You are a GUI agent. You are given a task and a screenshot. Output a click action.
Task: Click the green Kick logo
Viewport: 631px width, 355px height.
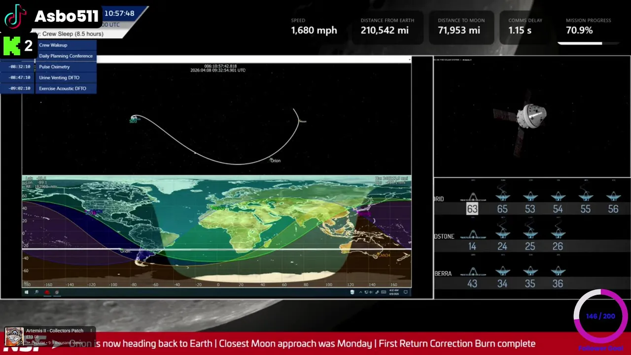point(12,46)
